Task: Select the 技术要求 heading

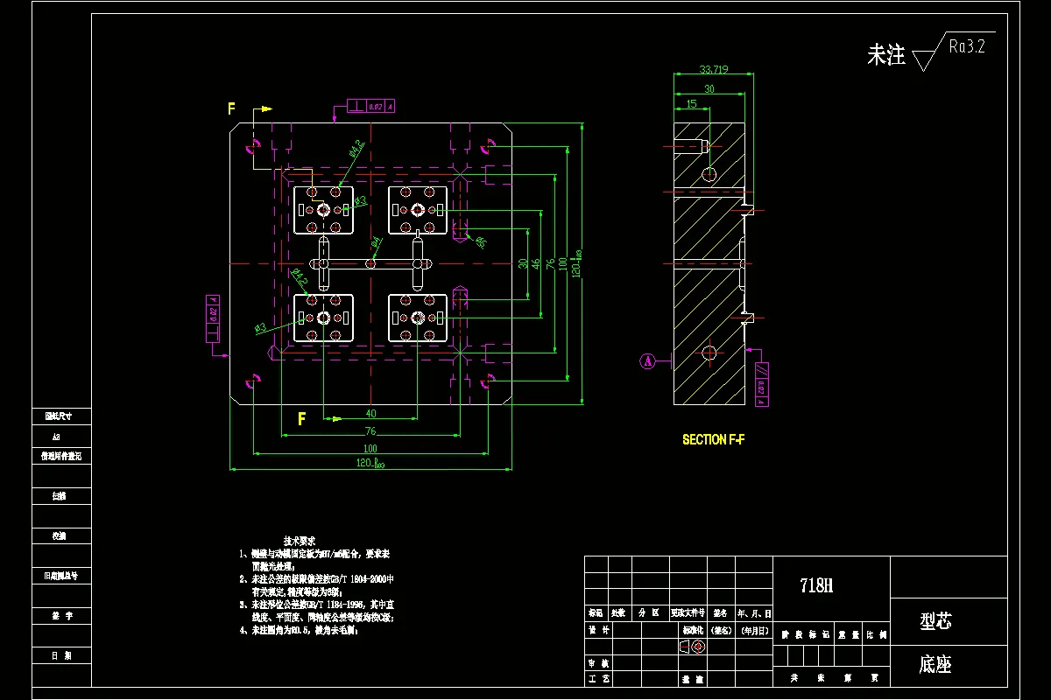Action: (299, 542)
